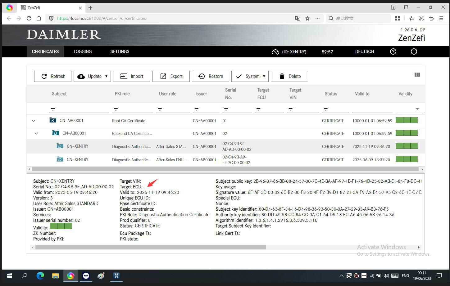Click the Serial No. column filter icon

[x=226, y=109]
